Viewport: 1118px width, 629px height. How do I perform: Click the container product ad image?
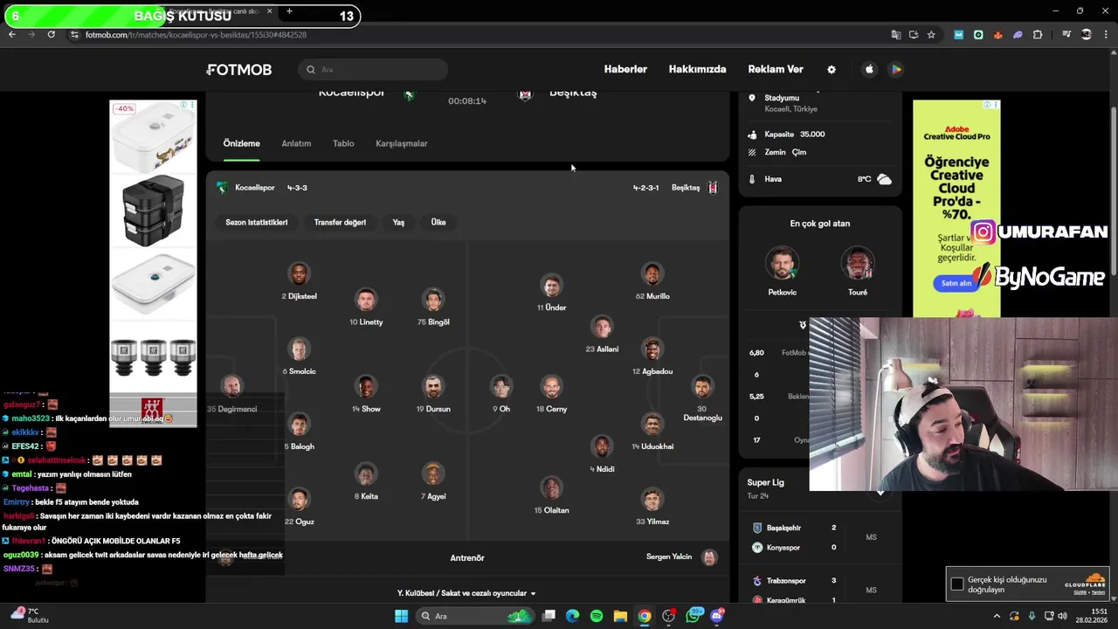coord(153,264)
